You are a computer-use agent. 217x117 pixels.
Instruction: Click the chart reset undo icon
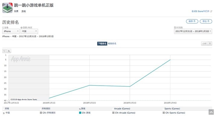[x=4, y=51]
